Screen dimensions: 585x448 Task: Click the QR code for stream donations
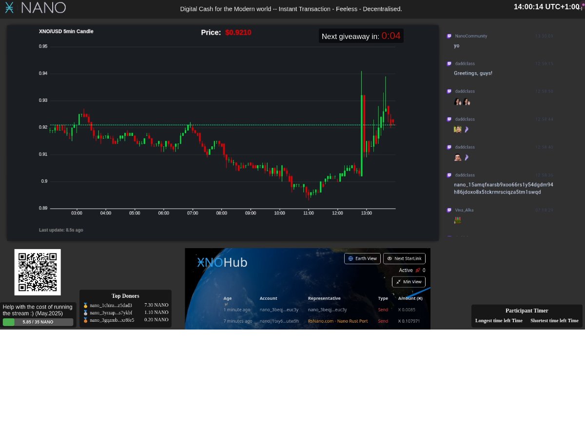click(x=38, y=272)
